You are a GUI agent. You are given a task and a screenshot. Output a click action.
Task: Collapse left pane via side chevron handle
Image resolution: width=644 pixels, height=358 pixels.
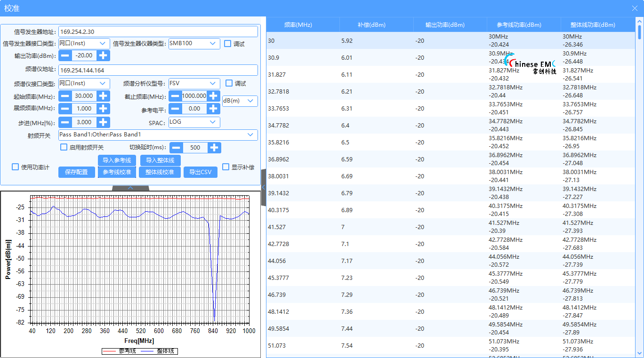pos(264,187)
